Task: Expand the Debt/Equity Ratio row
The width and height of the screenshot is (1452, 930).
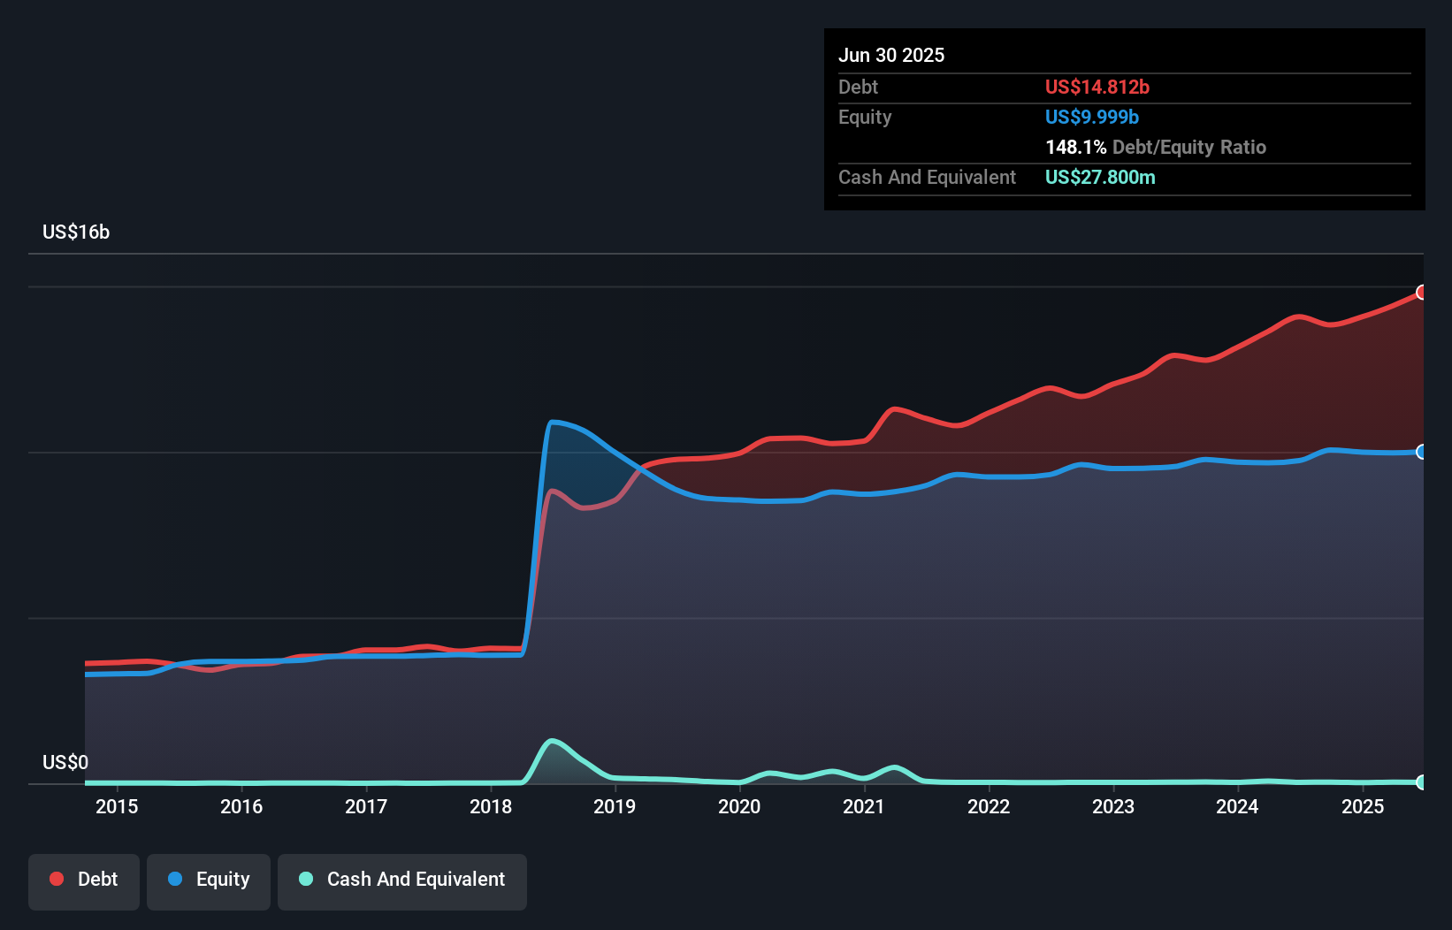Action: 1155,147
